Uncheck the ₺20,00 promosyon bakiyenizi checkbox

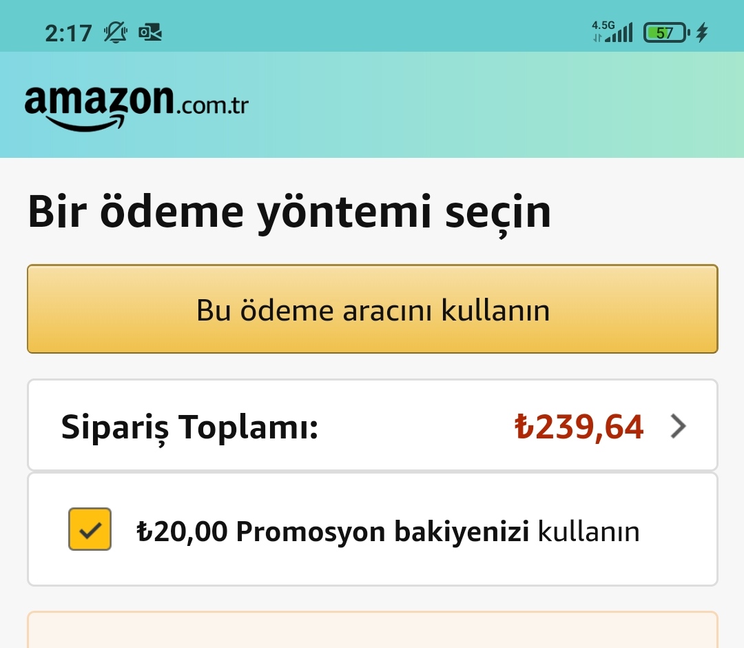click(90, 529)
